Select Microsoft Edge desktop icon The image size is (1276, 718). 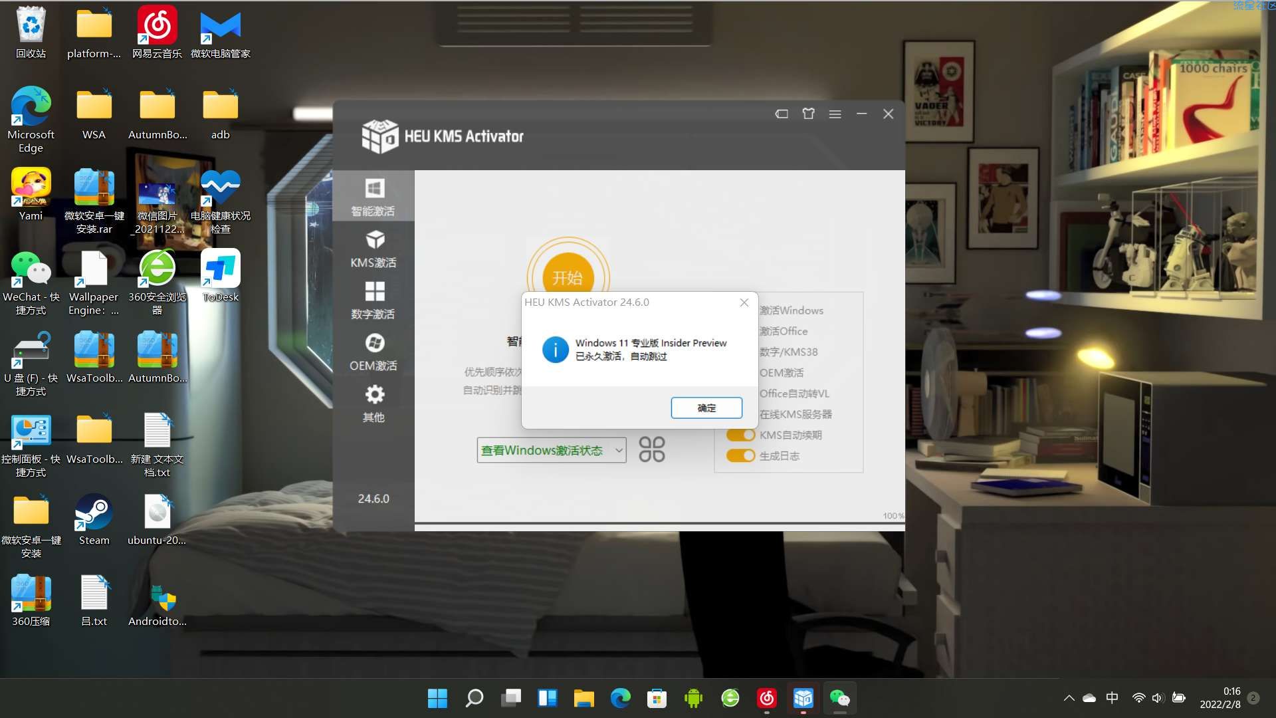31,120
